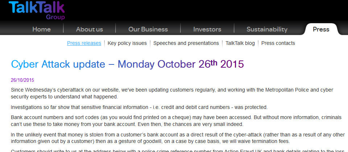The height and width of the screenshot is (152, 348).
Task: Open the Press contacts link
Action: tap(278, 43)
